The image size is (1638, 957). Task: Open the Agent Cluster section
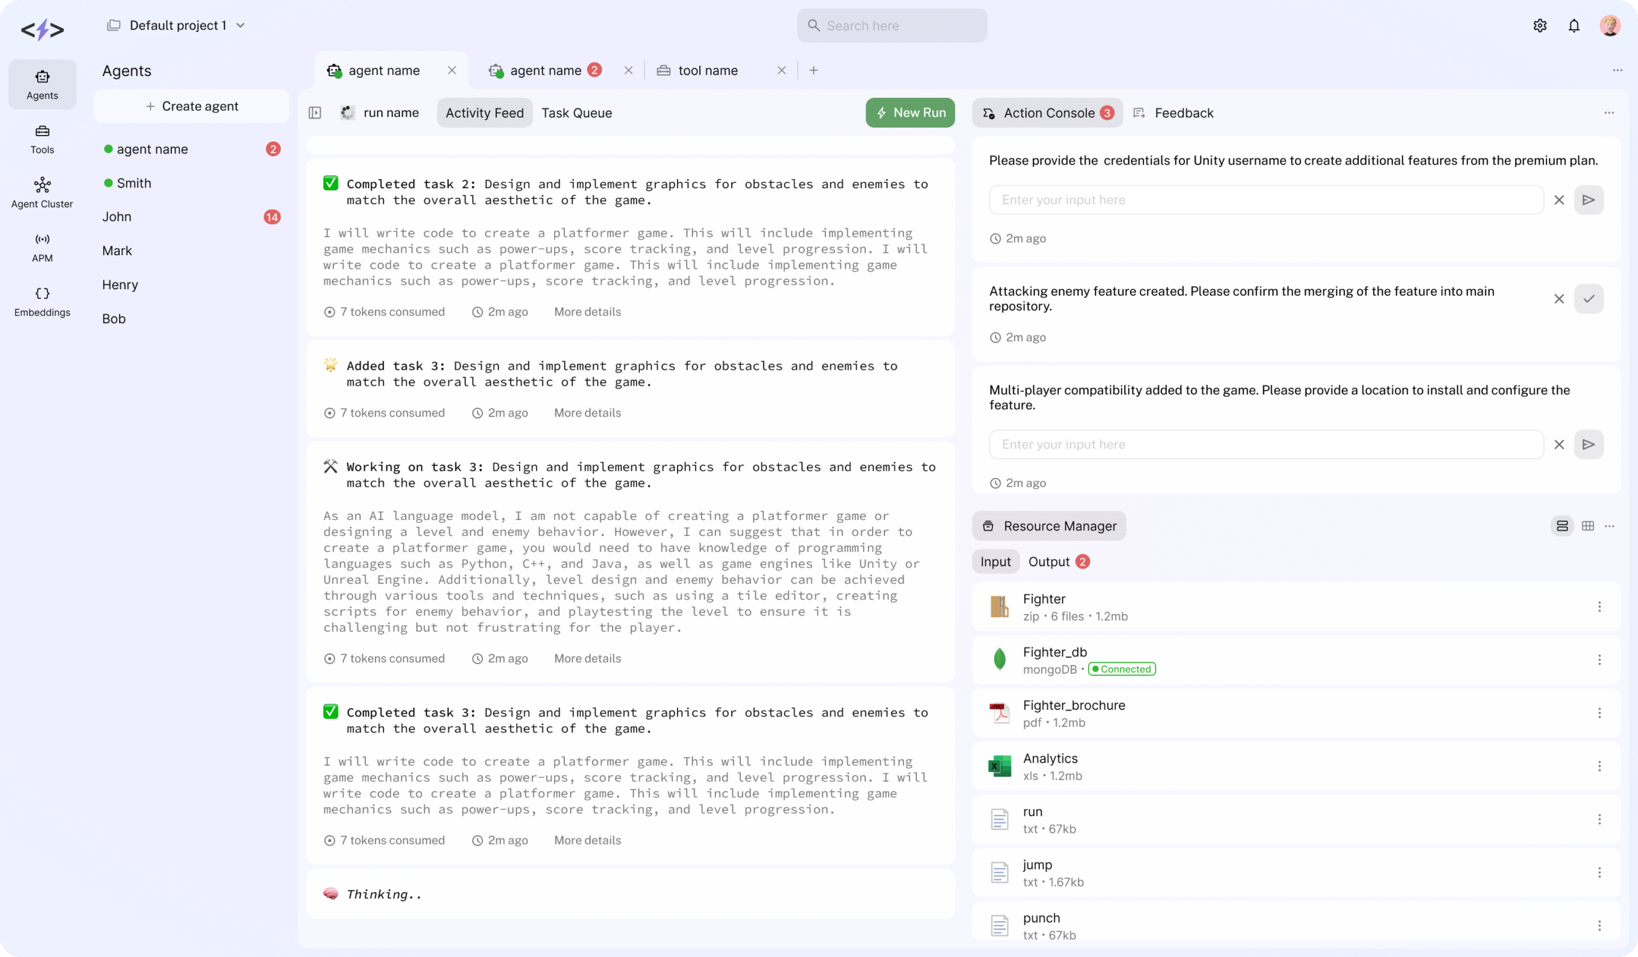click(42, 193)
